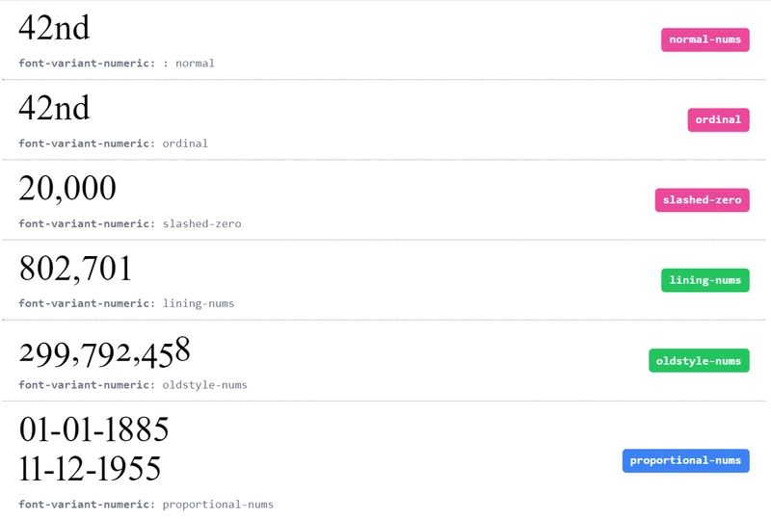Viewport: 771px width, 519px height.
Task: Click the 'font-variant-numeric: ordinal' code caption
Action: (113, 143)
